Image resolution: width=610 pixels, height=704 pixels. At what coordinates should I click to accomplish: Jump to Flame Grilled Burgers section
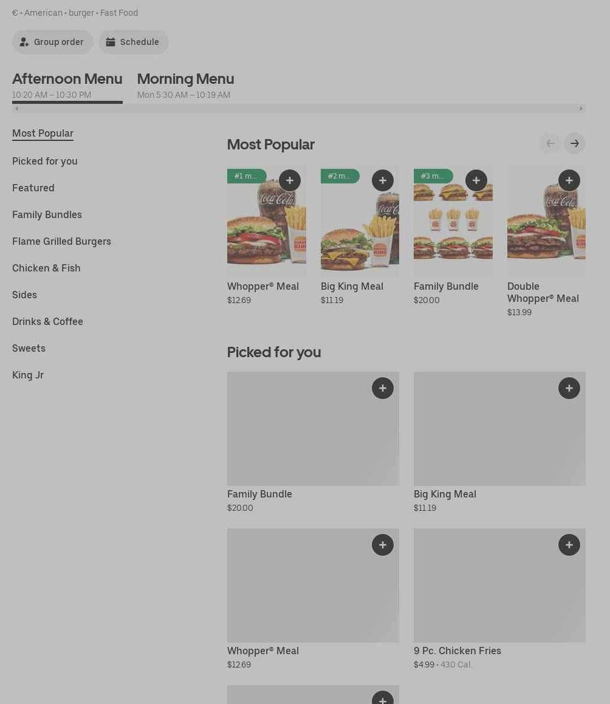click(61, 241)
